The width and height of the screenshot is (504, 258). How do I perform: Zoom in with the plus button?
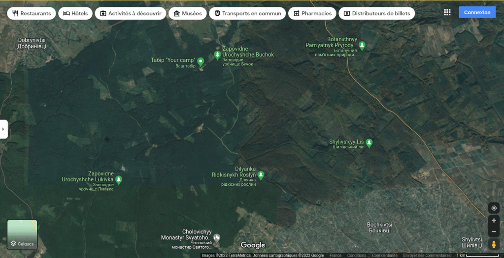[494, 221]
